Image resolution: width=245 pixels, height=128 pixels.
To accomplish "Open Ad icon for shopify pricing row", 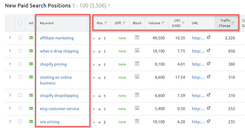I will (31, 64).
